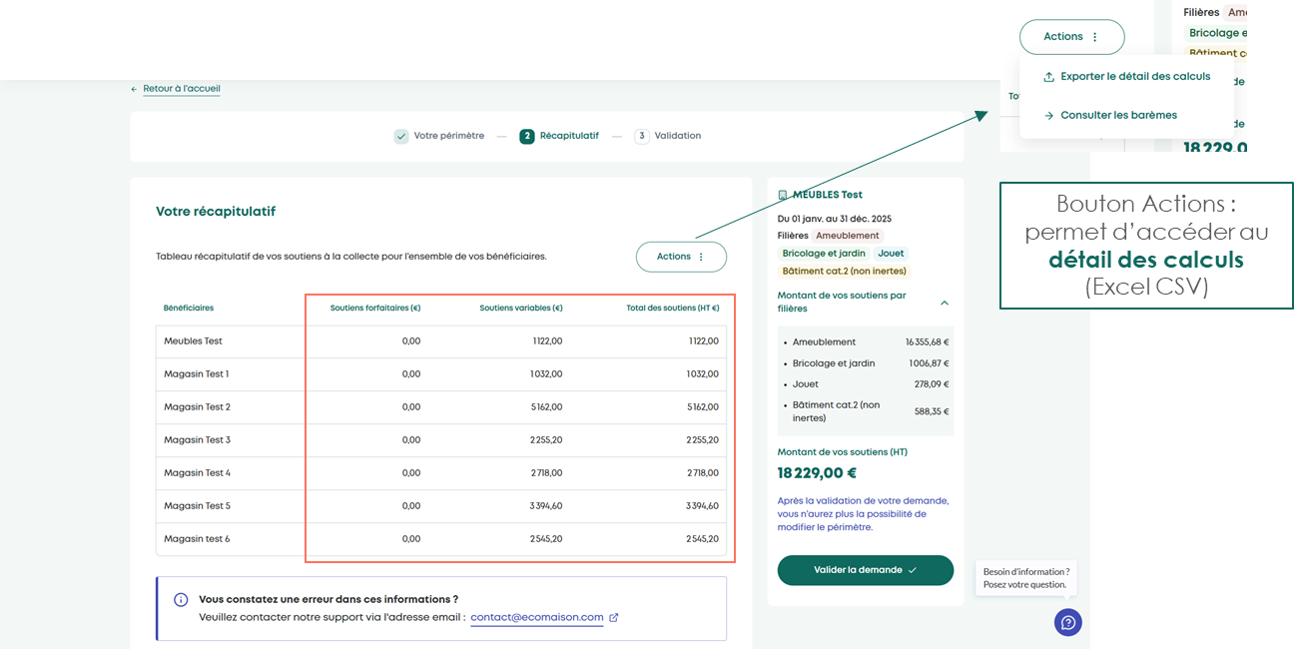This screenshot has height=649, width=1294.
Task: Open the contact@ecomaison.com email link
Action: pos(537,618)
